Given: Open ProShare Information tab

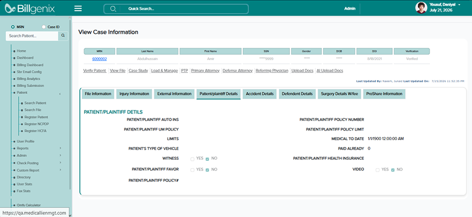Looking at the screenshot, I should pyautogui.click(x=384, y=94).
